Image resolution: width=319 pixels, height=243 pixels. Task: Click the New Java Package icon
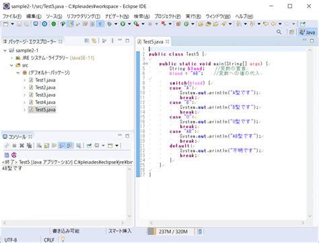pos(178,23)
